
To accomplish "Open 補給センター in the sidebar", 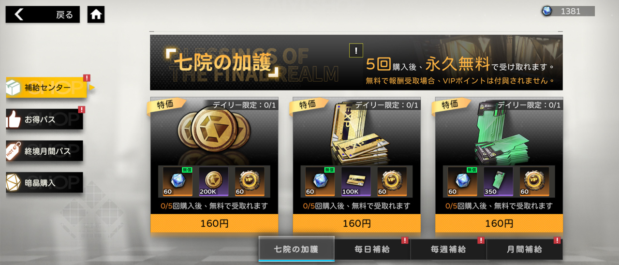I will pyautogui.click(x=46, y=88).
